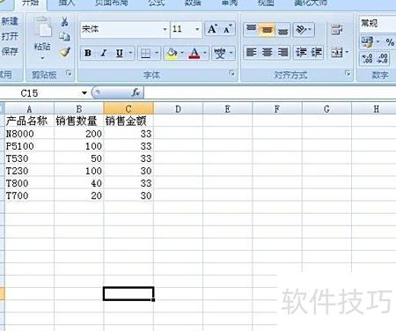The image size is (396, 331).
Task: Open the font (字体) dialog launcher
Action: [x=231, y=73]
